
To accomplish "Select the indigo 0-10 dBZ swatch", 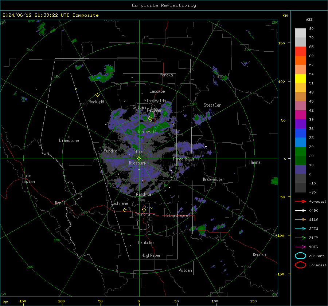I will coord(300,170).
